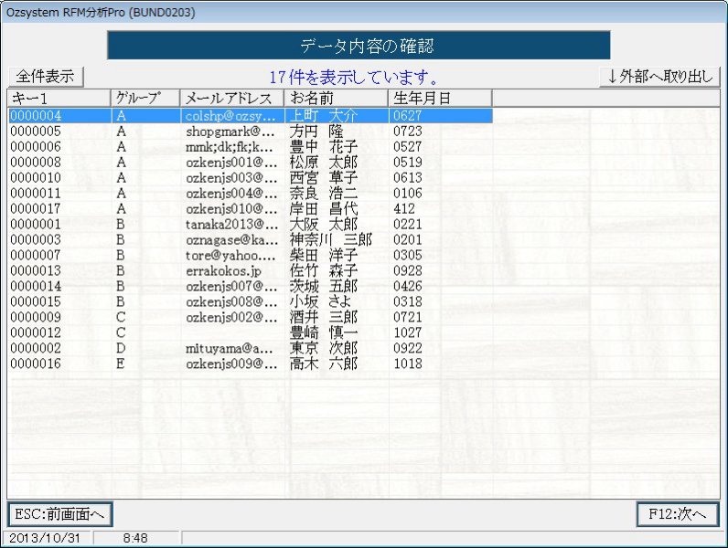Select row with key 0000008
The width and height of the screenshot is (728, 548).
[251, 163]
